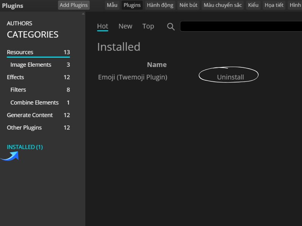This screenshot has height=226, width=302.
Task: Select Combine Elements subcategory
Action: [40, 102]
